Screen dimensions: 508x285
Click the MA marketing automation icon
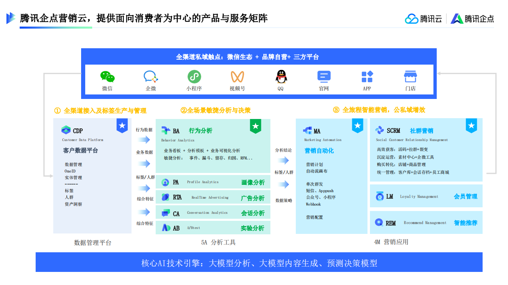pos(307,130)
